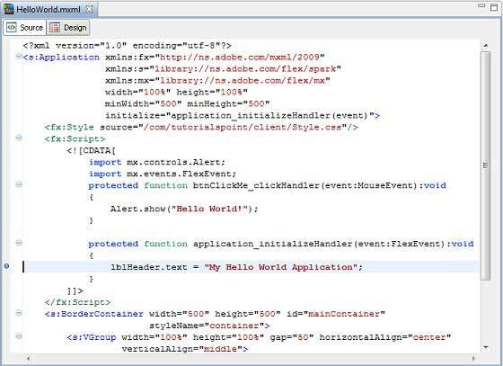Close the HelloWorld.mxml tab
This screenshot has height=366, width=503.
point(89,9)
